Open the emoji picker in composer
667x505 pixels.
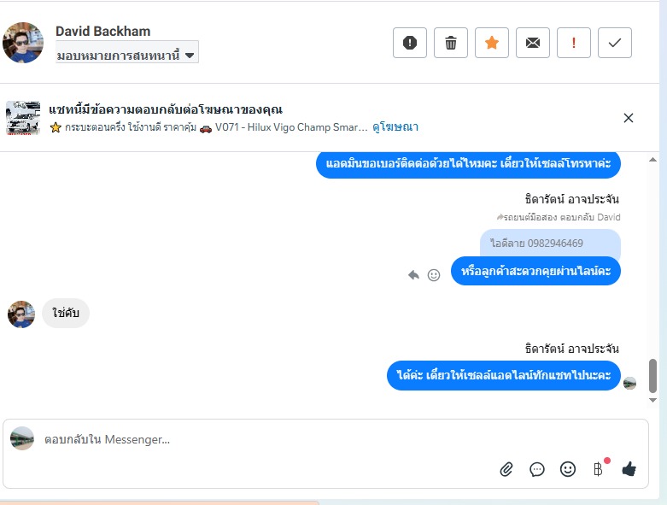568,468
